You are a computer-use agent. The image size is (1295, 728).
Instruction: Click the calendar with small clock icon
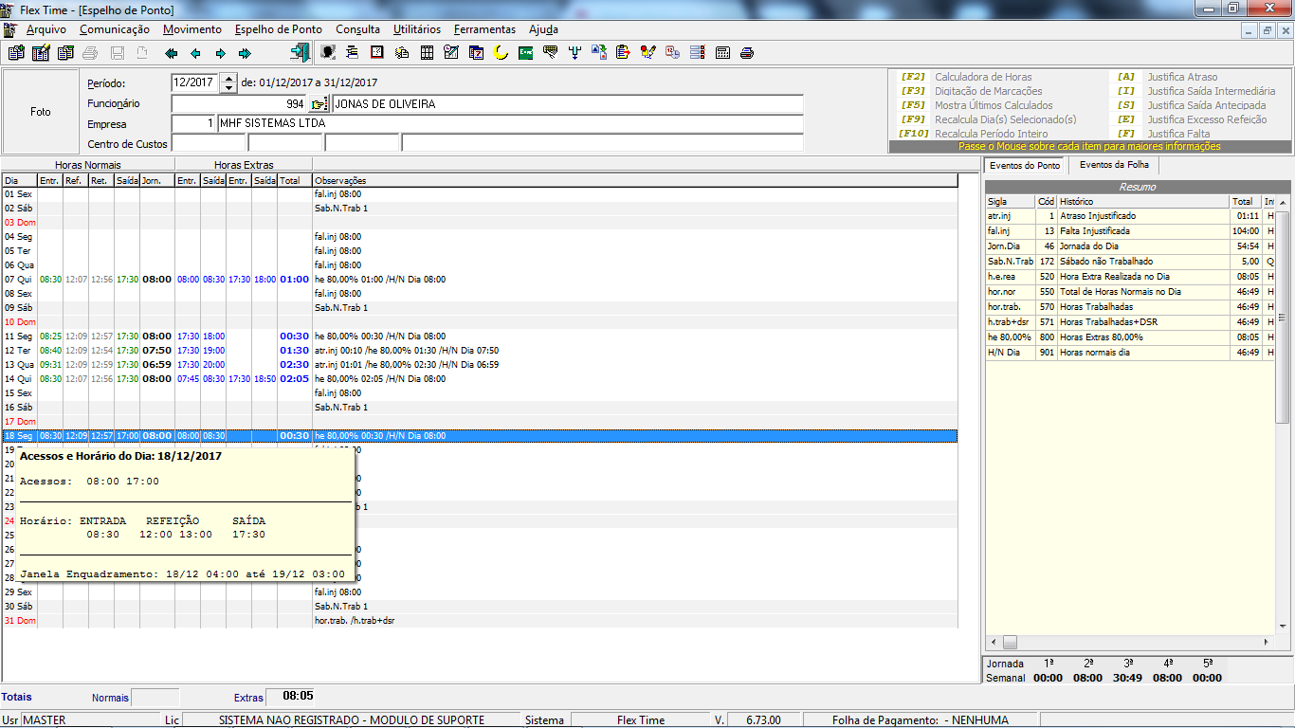tap(673, 53)
